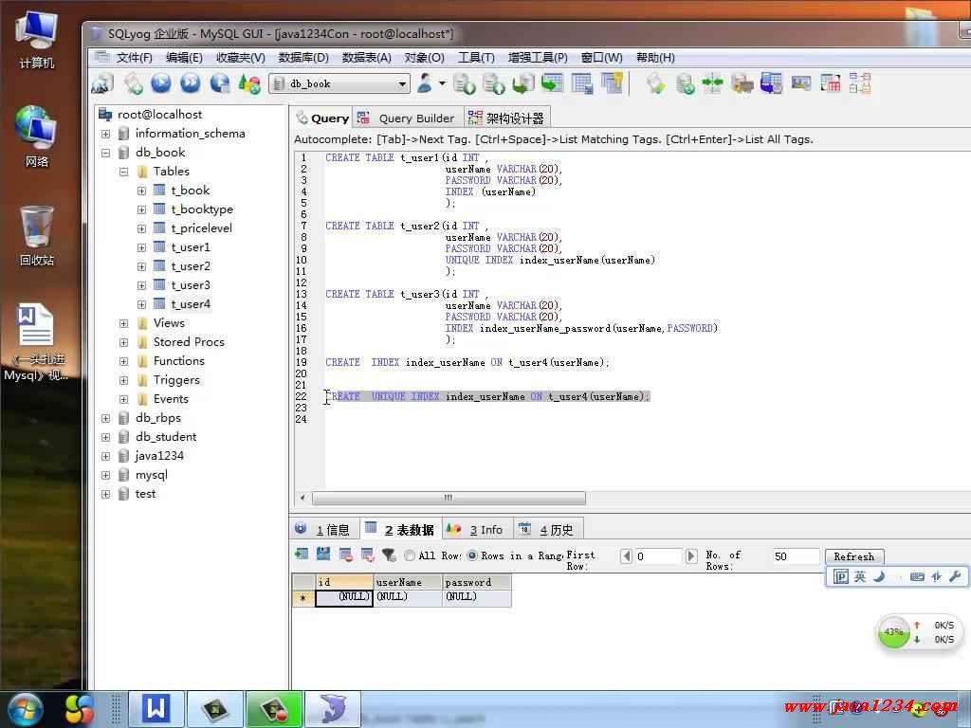Click the globe refresh toolbar icon

[220, 83]
